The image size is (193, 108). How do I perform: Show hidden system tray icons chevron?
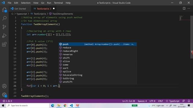click(167, 105)
